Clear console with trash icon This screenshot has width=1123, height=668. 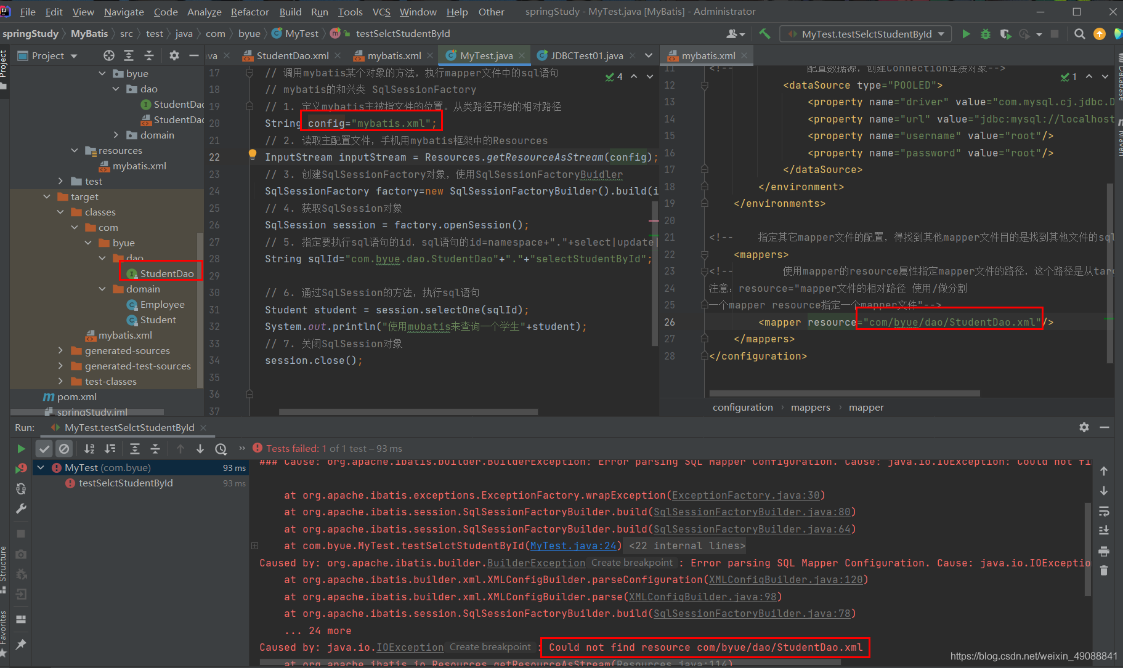click(x=1104, y=571)
